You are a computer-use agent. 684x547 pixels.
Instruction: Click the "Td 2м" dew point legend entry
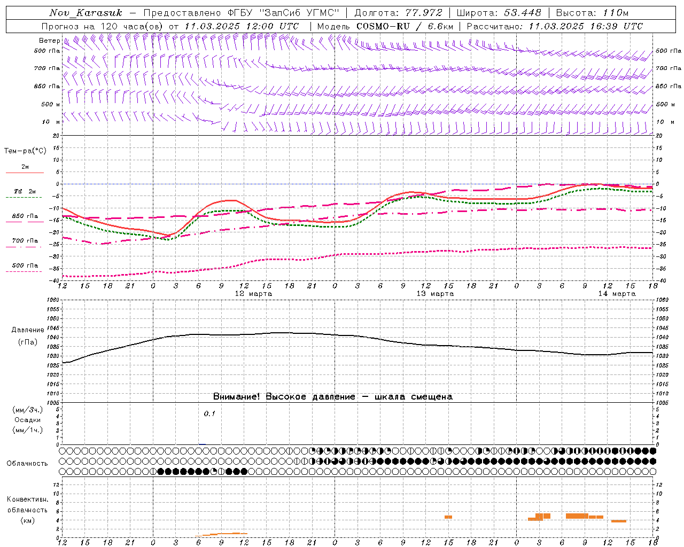click(x=25, y=191)
